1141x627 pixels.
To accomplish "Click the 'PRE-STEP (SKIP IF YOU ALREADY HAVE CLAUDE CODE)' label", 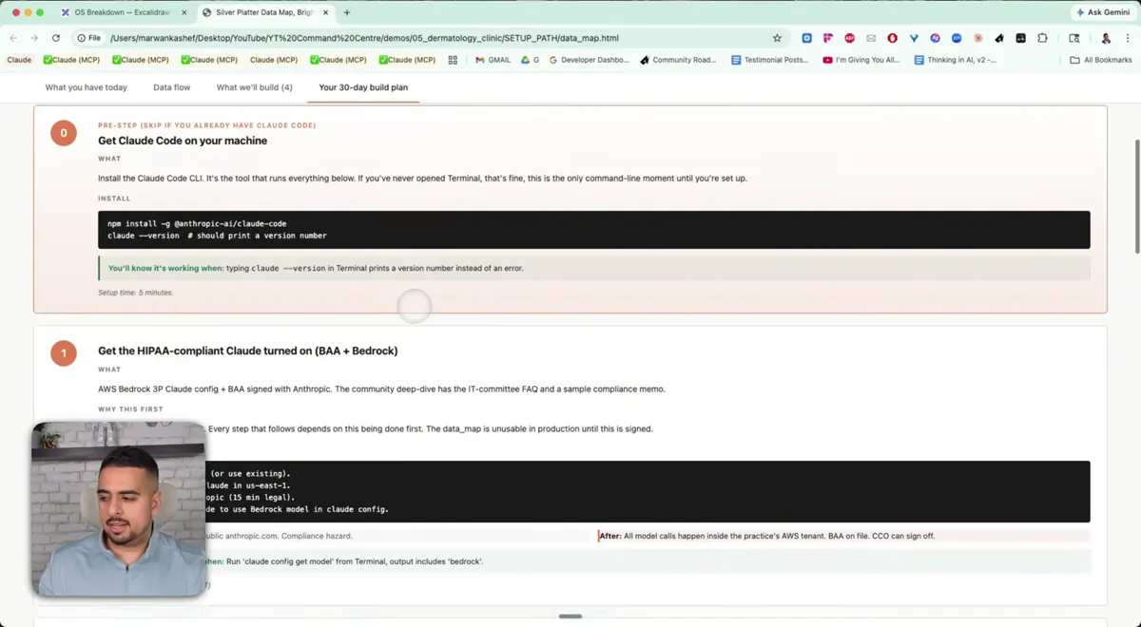I will point(207,125).
